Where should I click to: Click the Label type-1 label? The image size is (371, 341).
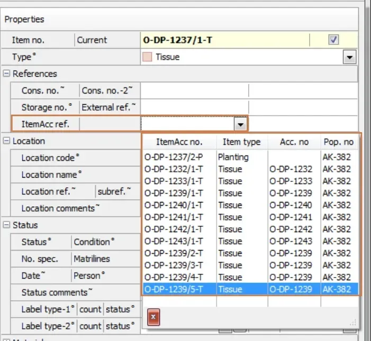(x=48, y=309)
